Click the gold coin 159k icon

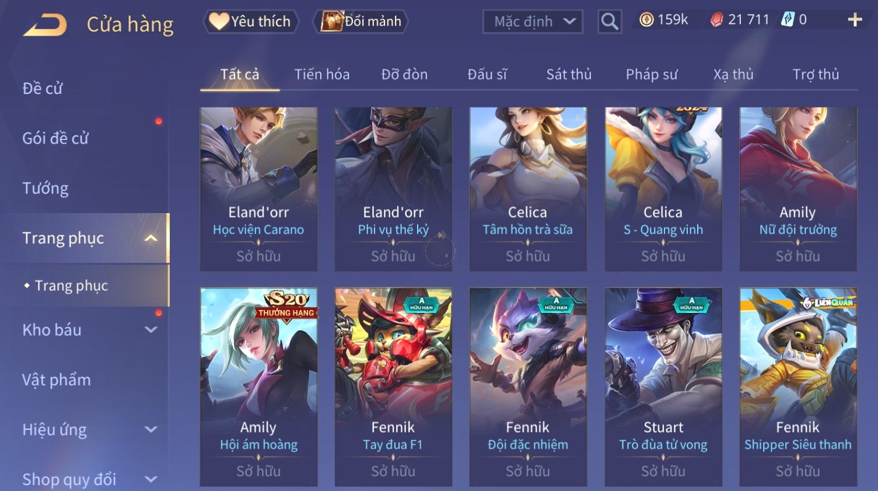point(646,20)
